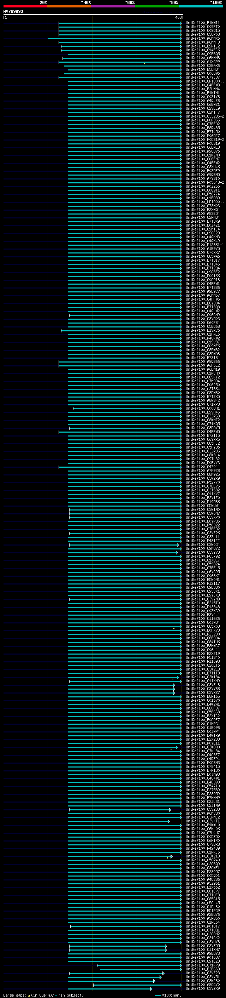Click label UniRef100_O47044
Viewport: 226px width, 998px height.
202,467
